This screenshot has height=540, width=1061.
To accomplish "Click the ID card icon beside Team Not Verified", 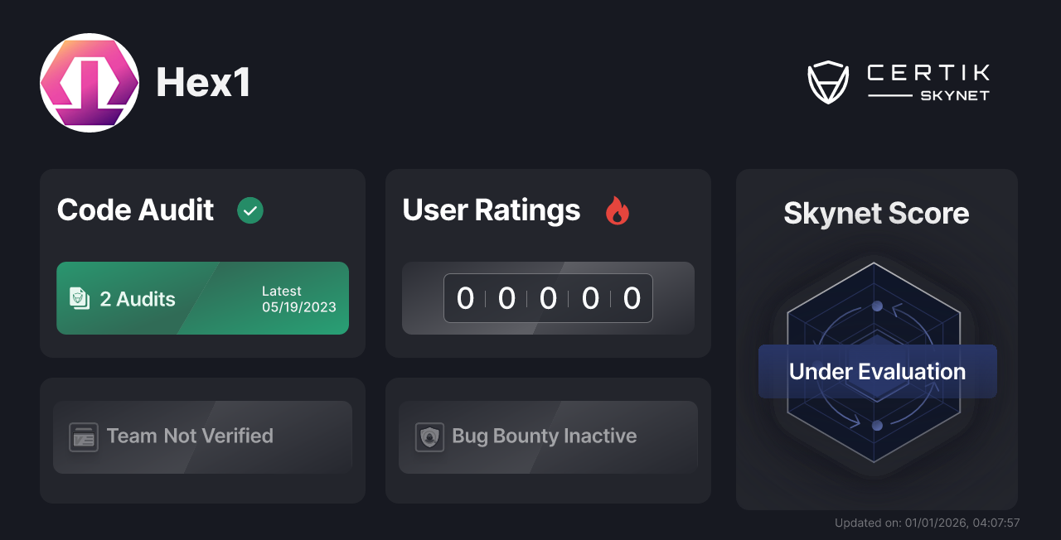I will point(82,436).
